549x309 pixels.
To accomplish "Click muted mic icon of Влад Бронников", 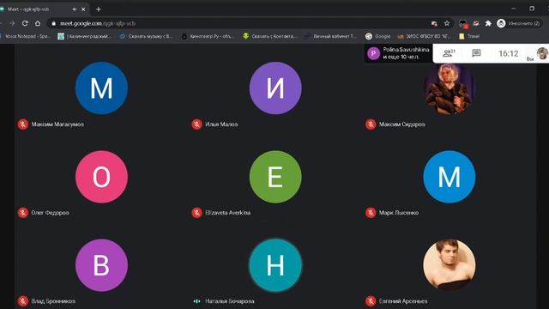I will [x=23, y=301].
